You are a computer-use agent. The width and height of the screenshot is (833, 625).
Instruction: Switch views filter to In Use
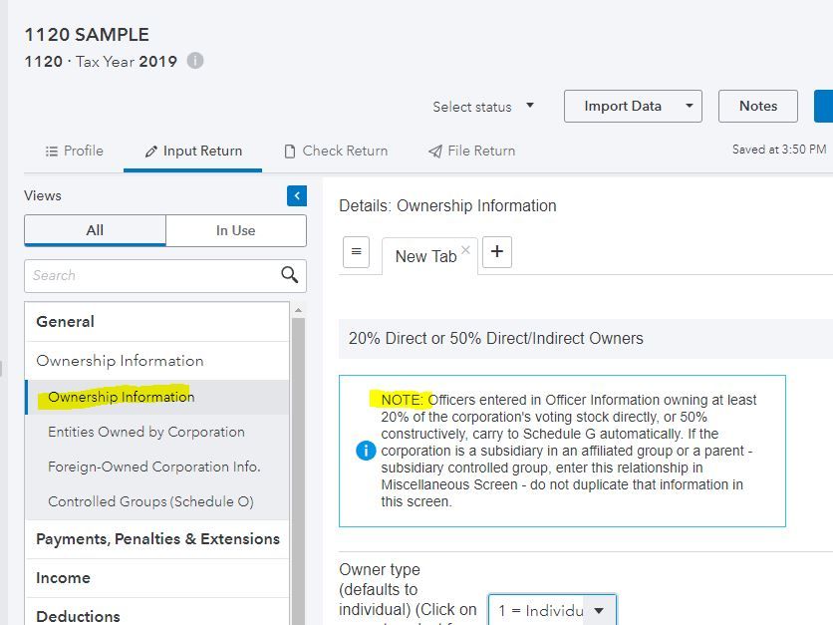click(235, 230)
